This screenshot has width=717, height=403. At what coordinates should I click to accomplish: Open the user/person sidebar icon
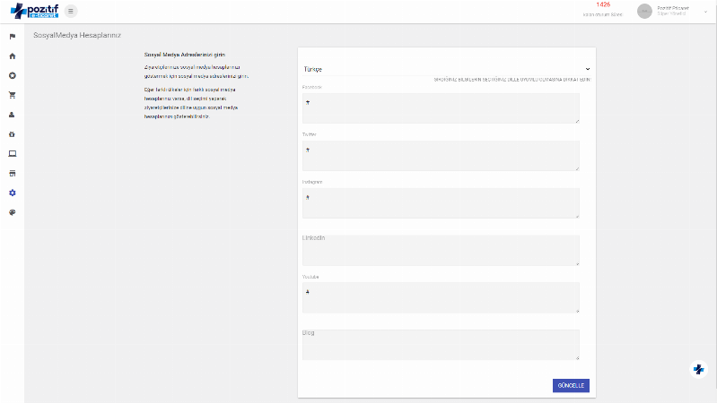[13, 115]
